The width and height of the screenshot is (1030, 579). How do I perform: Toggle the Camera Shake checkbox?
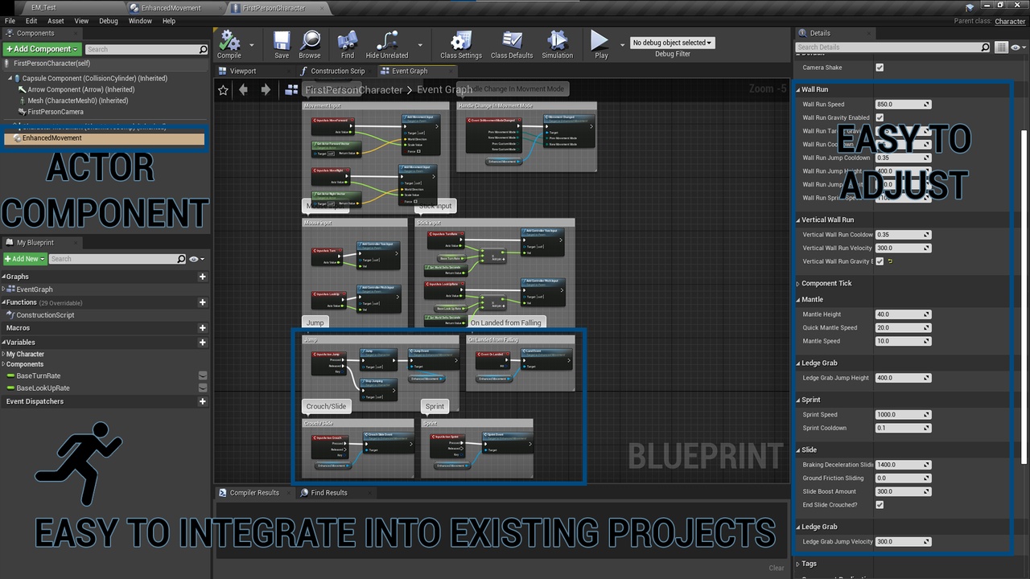click(x=880, y=68)
